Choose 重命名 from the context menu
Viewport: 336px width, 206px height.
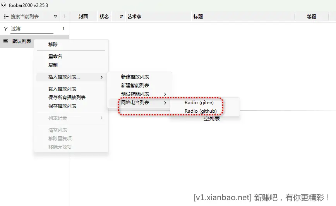pyautogui.click(x=71, y=57)
